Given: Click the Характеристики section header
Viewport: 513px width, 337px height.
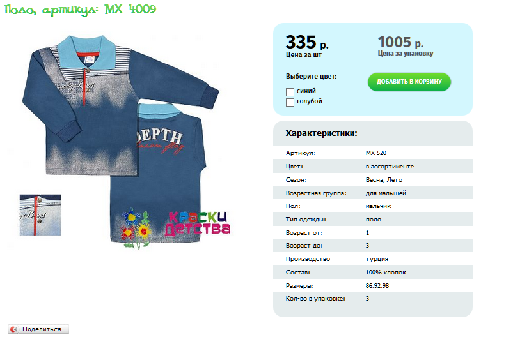Looking at the screenshot, I should [x=321, y=133].
